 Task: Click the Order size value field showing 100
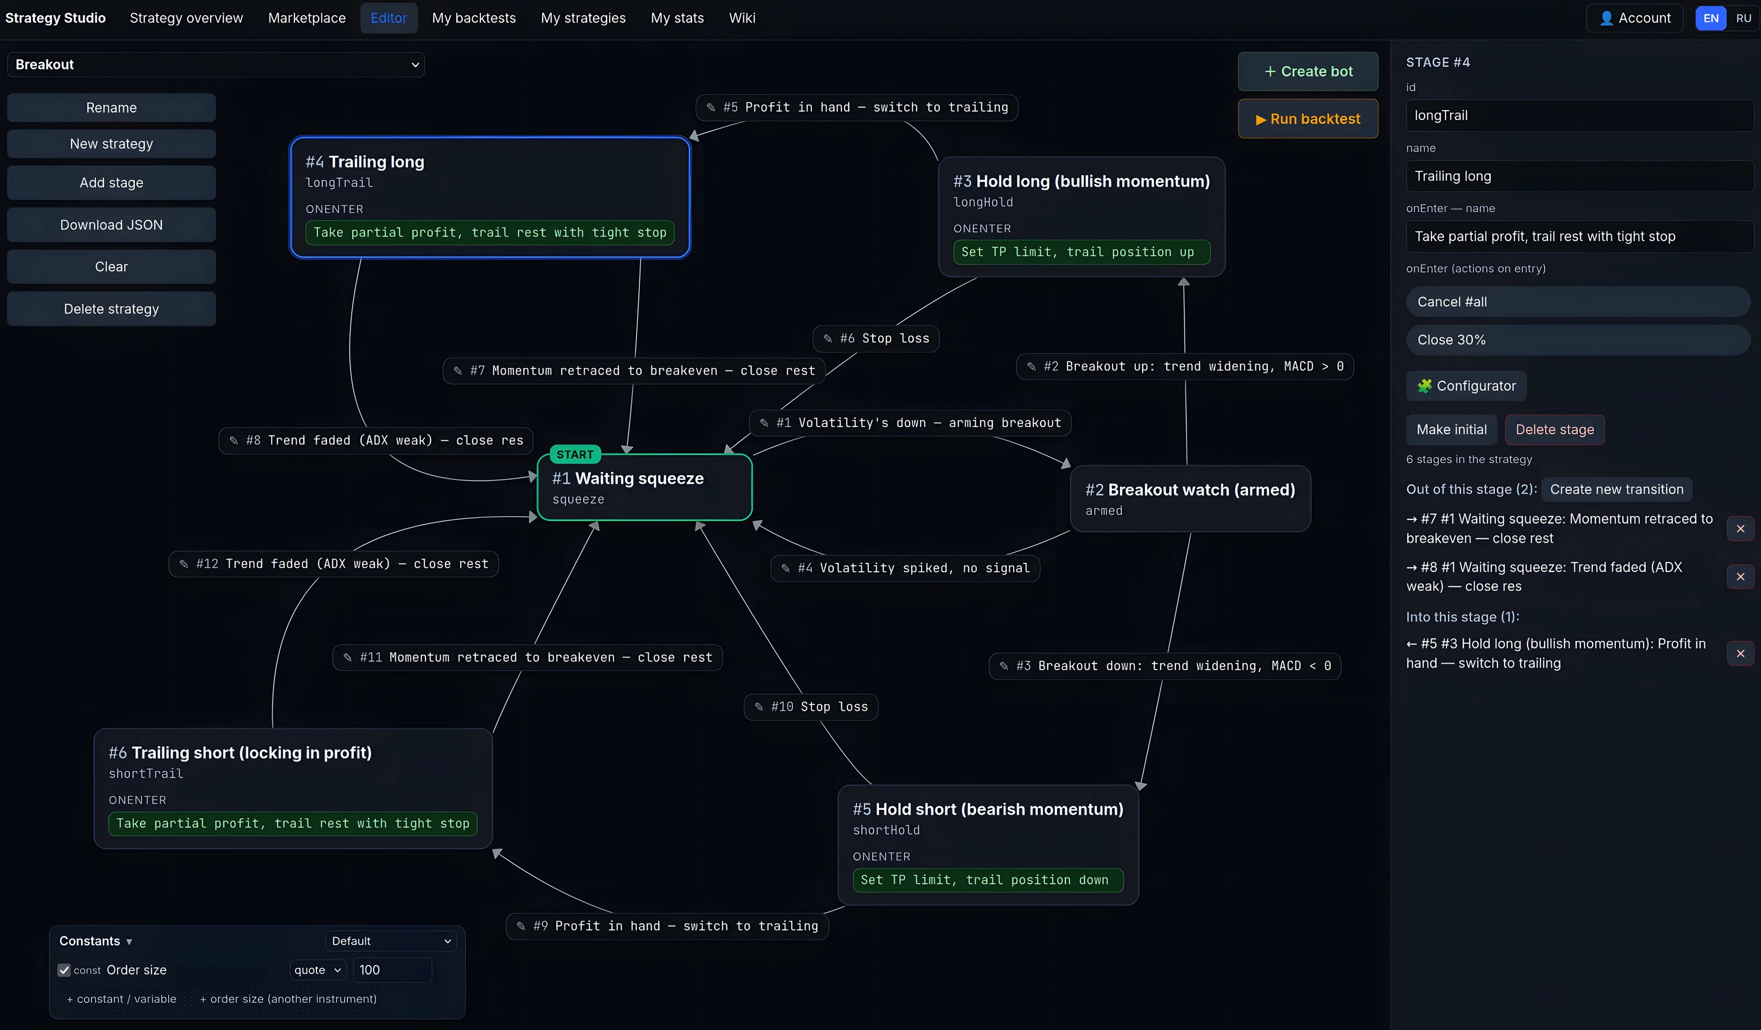pos(392,970)
